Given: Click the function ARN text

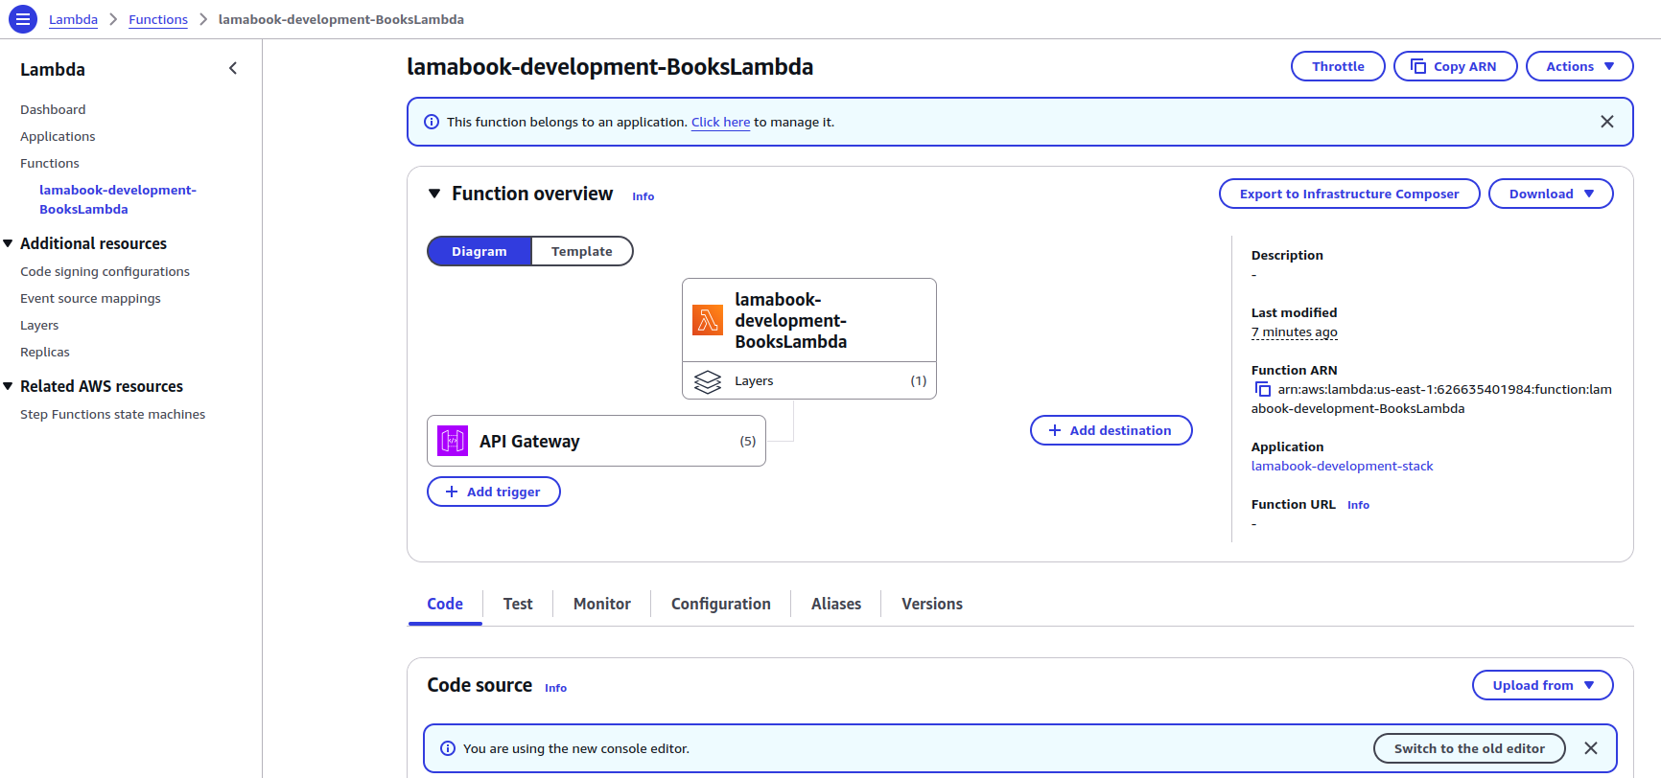Looking at the screenshot, I should point(1433,399).
